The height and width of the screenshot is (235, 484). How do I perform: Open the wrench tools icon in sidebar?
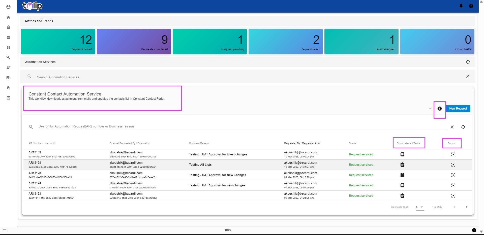[x=8, y=57]
